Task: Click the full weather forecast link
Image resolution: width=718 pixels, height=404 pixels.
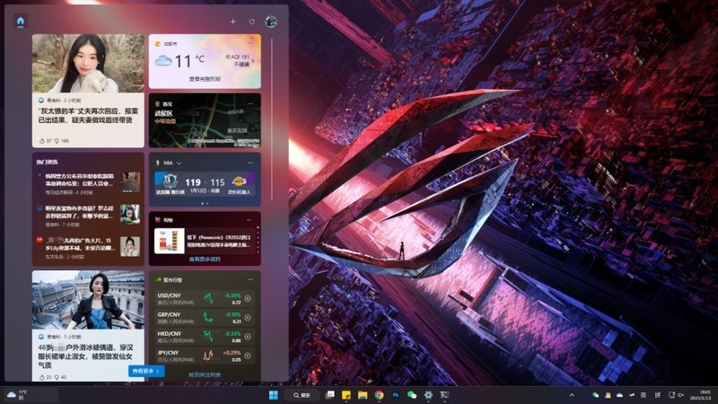Action: click(x=205, y=79)
